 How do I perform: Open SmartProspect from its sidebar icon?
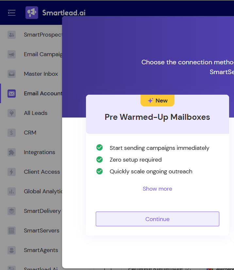coord(12,35)
